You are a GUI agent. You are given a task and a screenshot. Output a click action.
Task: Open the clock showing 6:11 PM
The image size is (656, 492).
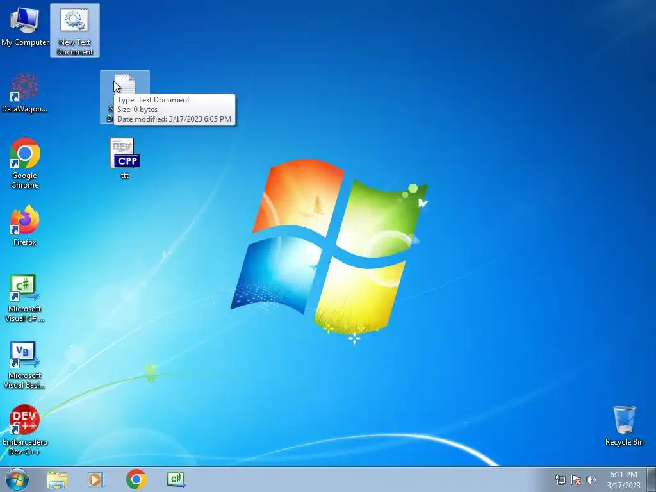623,480
